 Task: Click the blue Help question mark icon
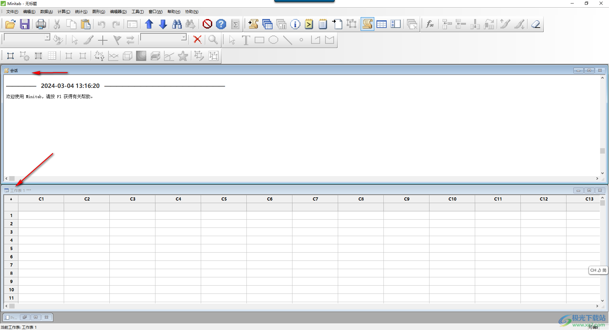[x=221, y=24]
